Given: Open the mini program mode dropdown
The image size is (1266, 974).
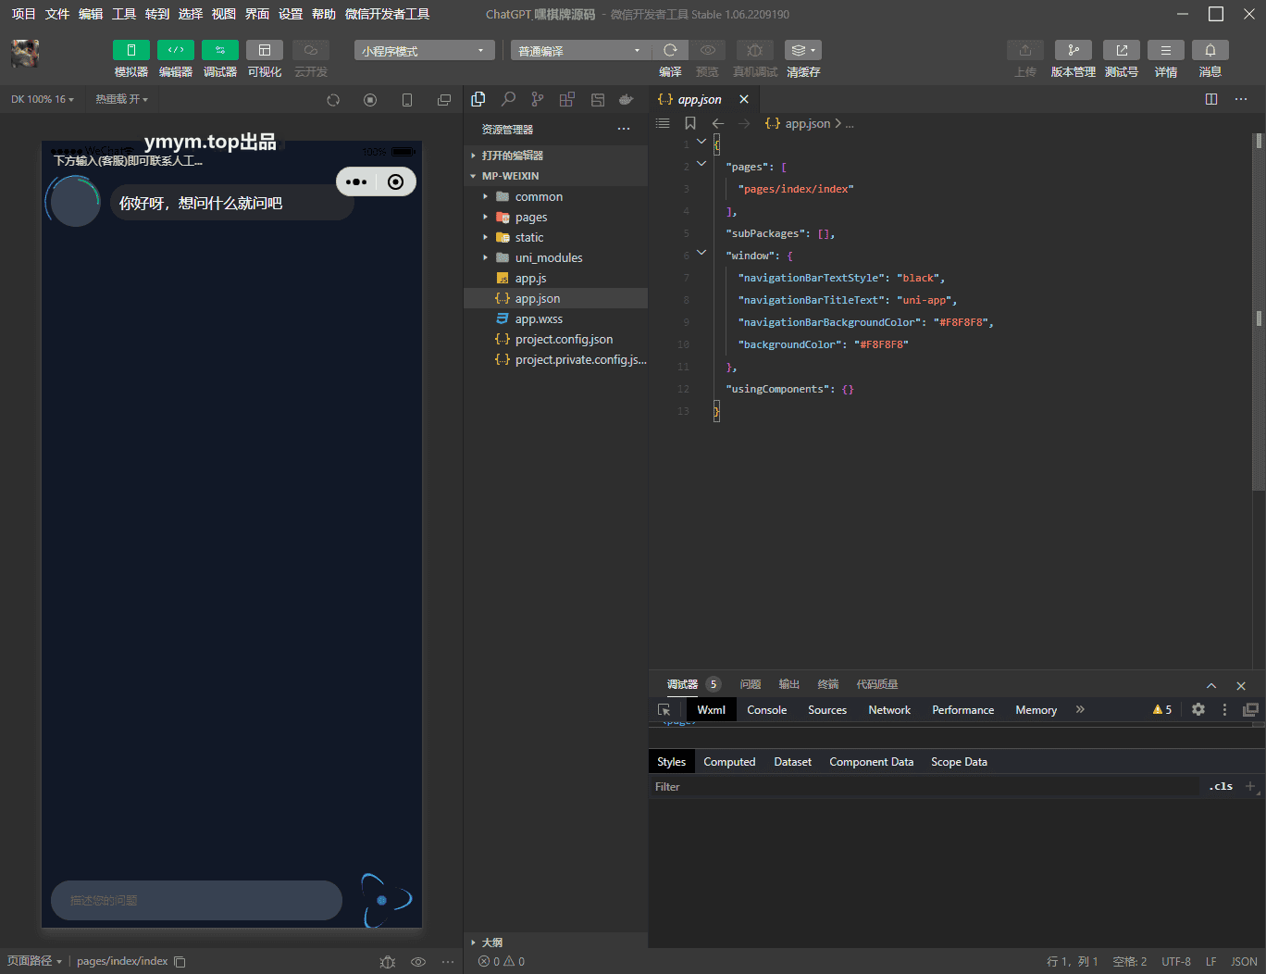Looking at the screenshot, I should [x=425, y=50].
